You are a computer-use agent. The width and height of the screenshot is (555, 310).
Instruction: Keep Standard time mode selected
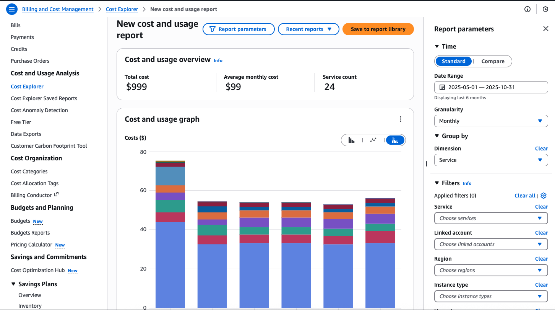point(453,61)
